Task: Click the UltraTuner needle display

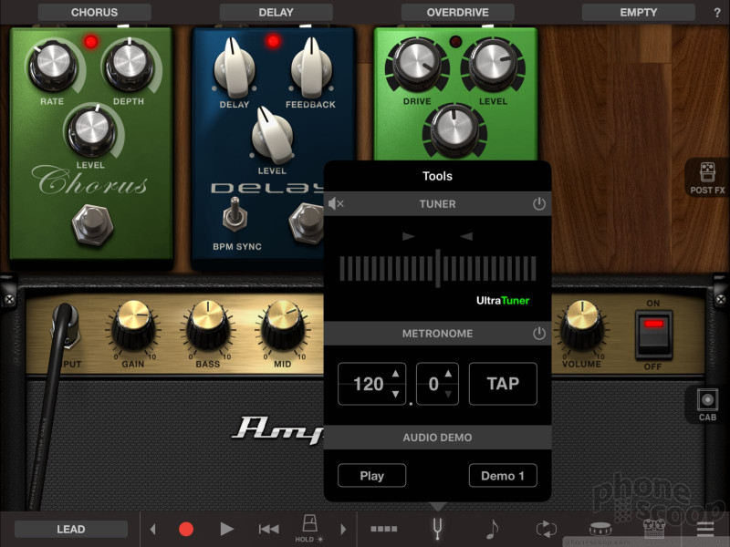Action: 438,268
